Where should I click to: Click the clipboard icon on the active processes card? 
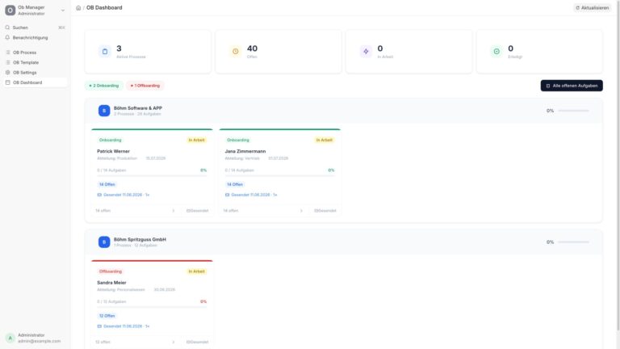coord(105,52)
